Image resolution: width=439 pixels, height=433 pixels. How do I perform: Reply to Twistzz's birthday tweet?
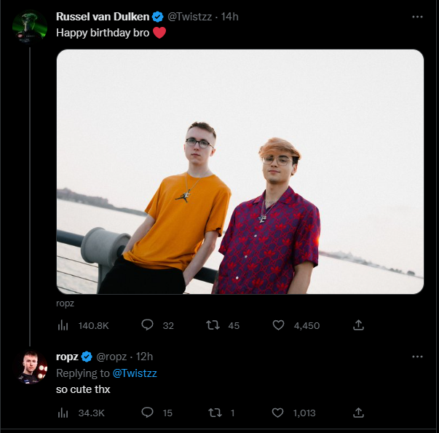pyautogui.click(x=147, y=325)
